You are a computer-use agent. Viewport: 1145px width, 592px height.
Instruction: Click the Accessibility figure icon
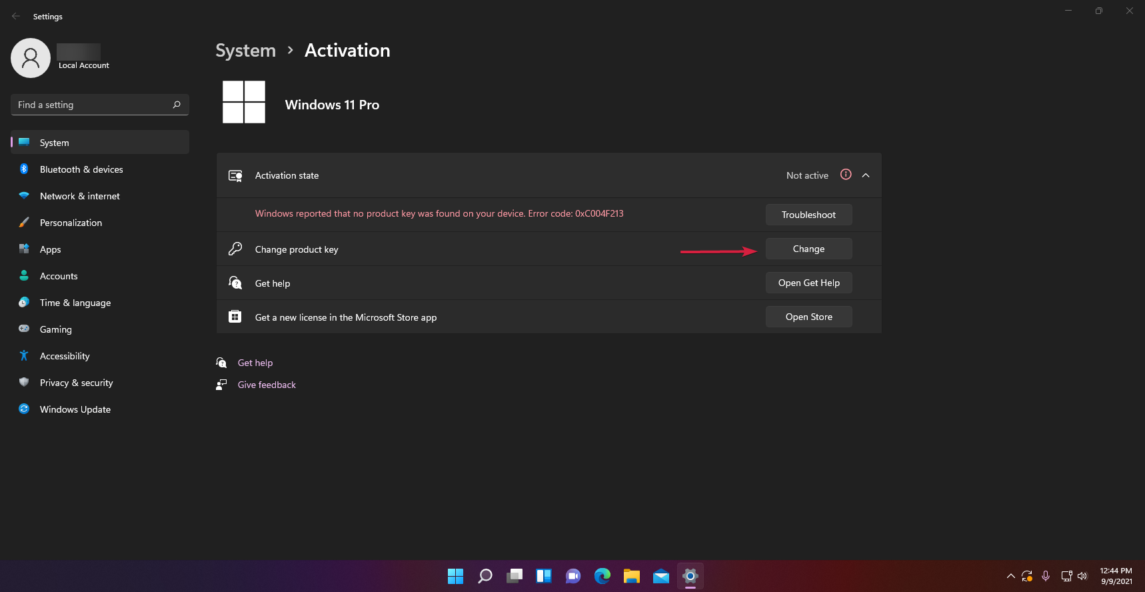pos(24,355)
